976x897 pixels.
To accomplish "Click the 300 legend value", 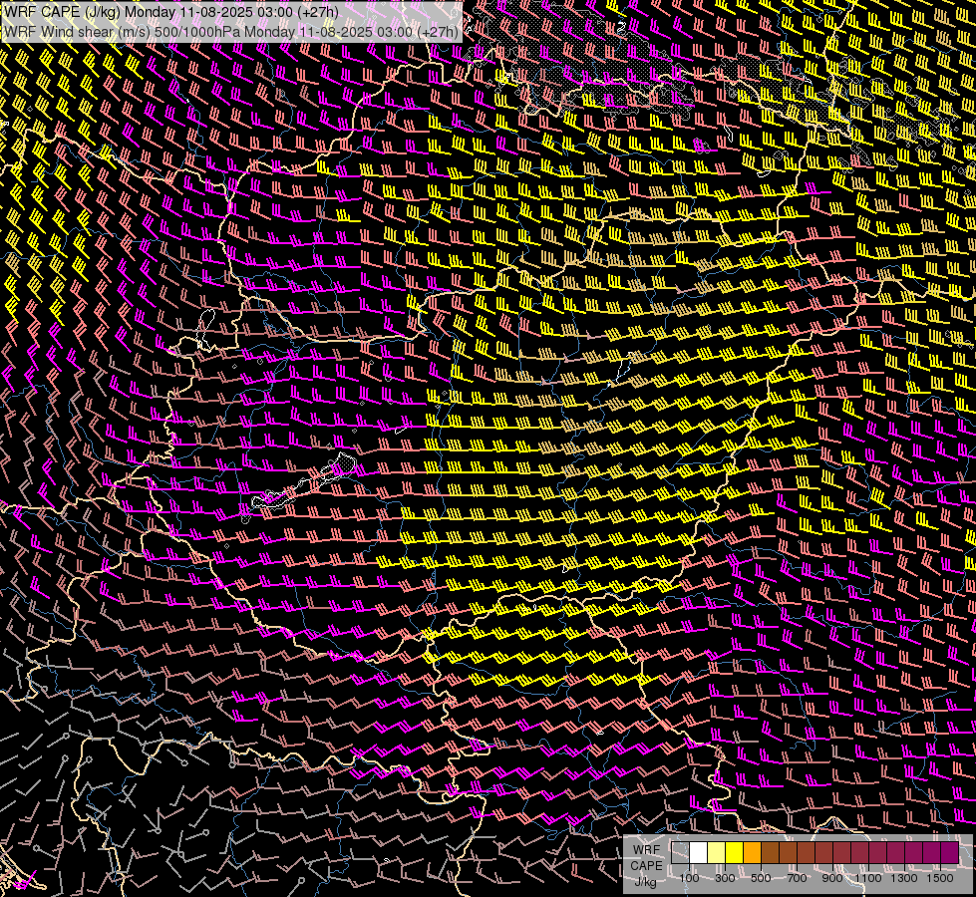I will 725,878.
